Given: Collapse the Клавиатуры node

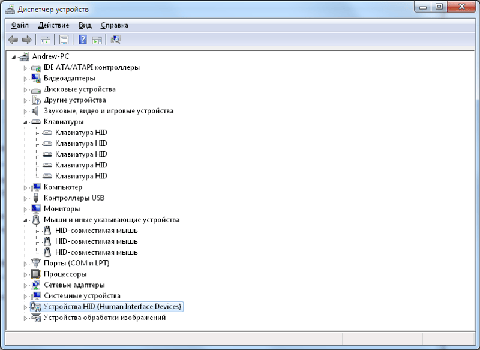Looking at the screenshot, I should click(x=25, y=122).
